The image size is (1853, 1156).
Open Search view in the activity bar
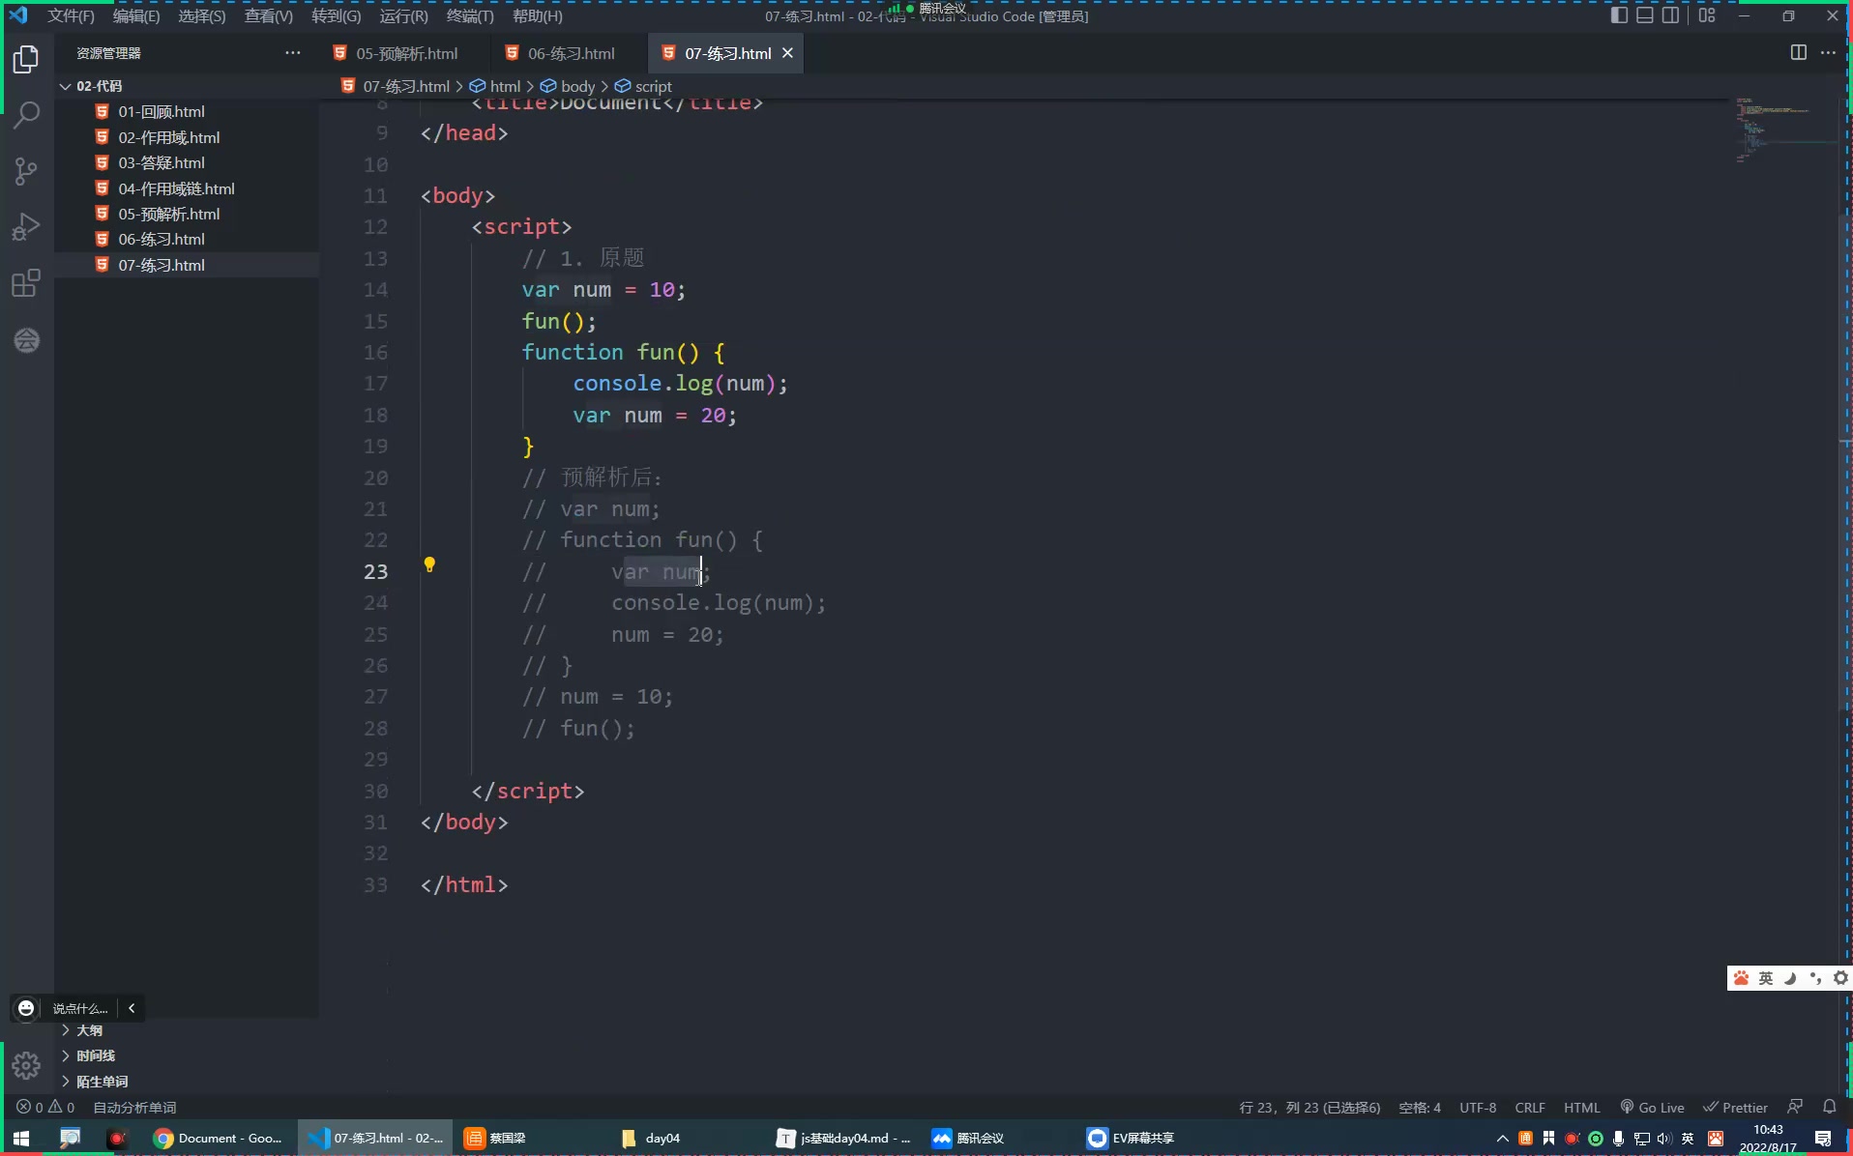(x=25, y=115)
